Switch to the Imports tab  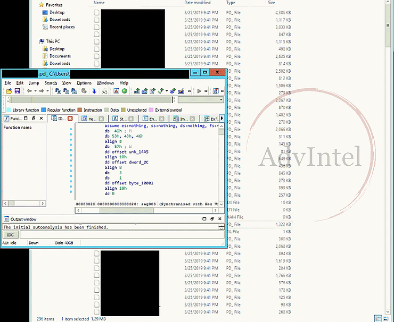(184, 118)
